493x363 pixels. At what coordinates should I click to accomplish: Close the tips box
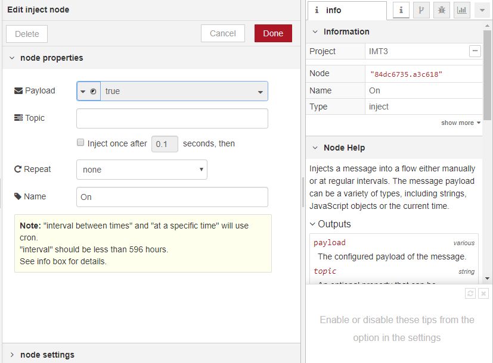[483, 293]
